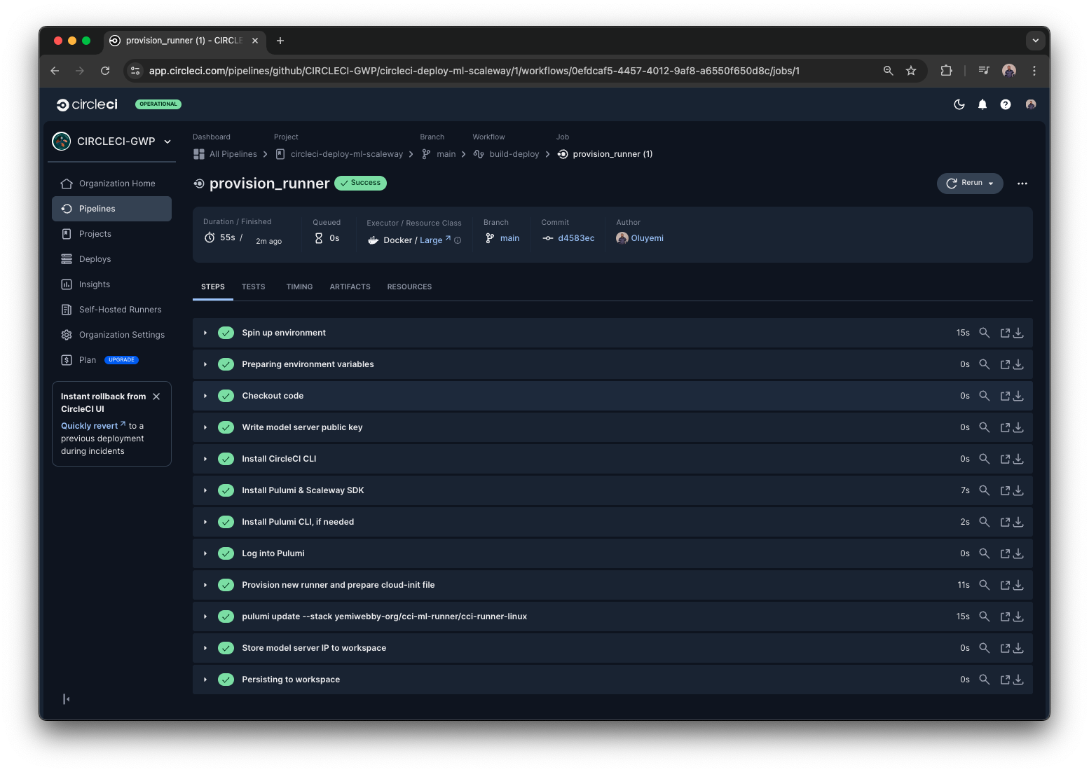Expand Install Pulumi CLI, if needed step
This screenshot has height=772, width=1089.
(205, 522)
